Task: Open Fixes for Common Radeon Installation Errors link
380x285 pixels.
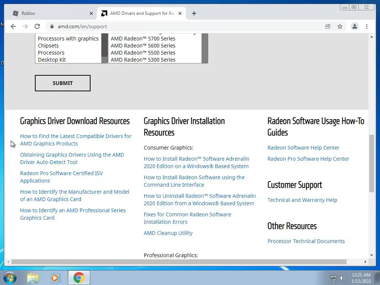Action: [187, 218]
